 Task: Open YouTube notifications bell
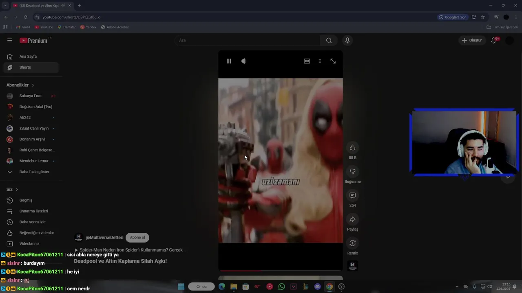click(x=494, y=40)
